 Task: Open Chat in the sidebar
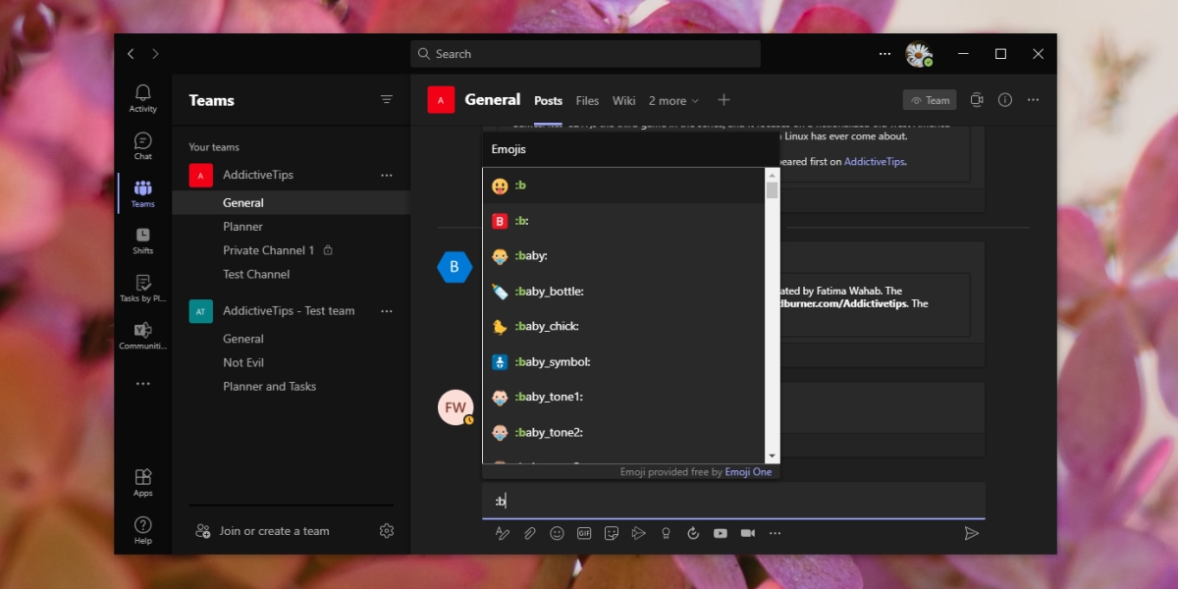click(x=143, y=146)
